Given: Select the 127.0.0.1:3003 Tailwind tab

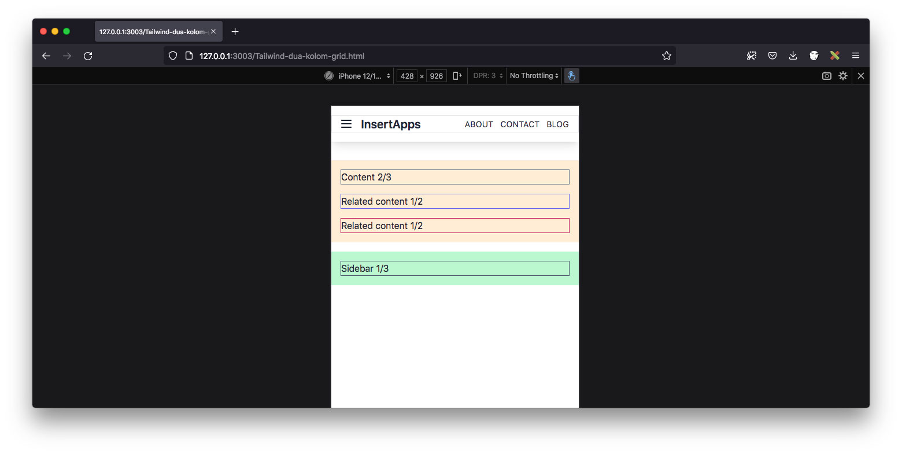Looking at the screenshot, I should (x=158, y=32).
